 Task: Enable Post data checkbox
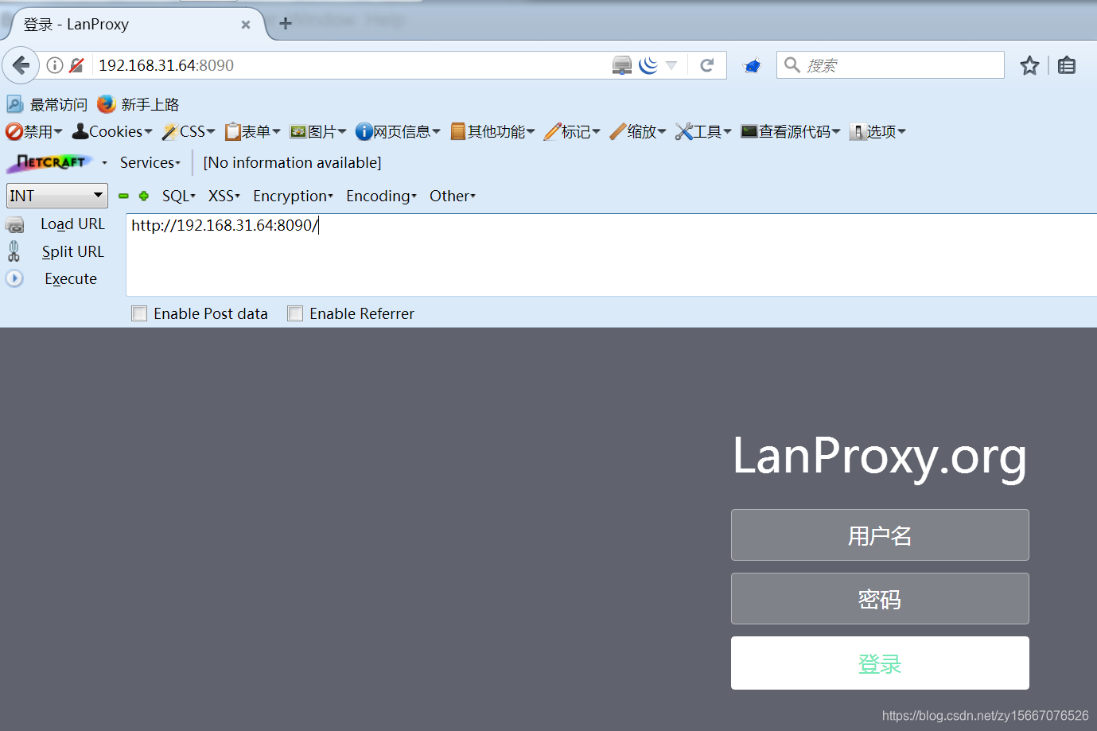point(139,313)
